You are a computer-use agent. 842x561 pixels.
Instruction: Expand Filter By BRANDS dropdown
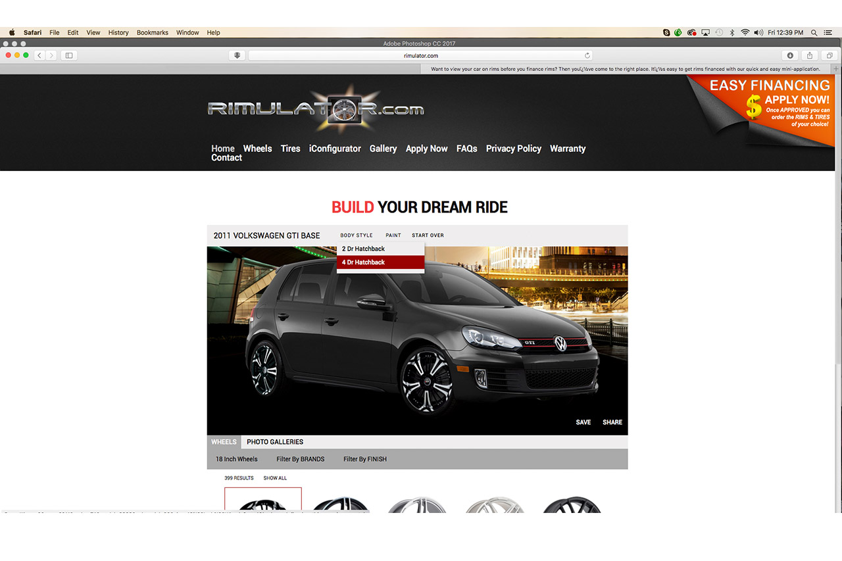[x=301, y=459]
